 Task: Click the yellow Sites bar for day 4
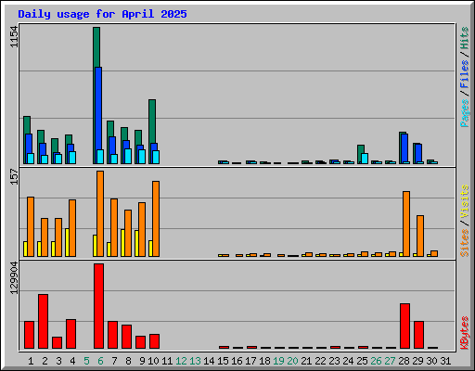tap(67, 242)
